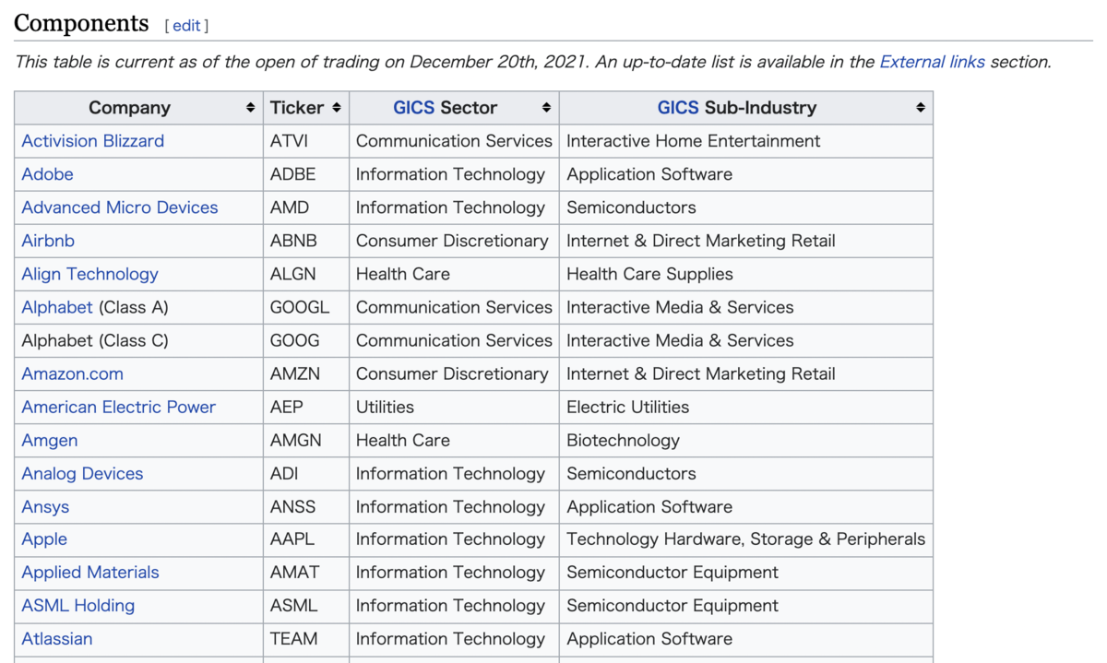Open the Adobe company link
Viewport: 1107px width, 663px height.
pos(47,174)
